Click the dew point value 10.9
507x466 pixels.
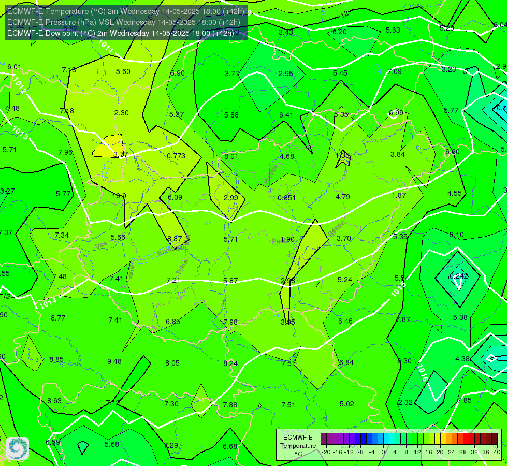click(119, 196)
